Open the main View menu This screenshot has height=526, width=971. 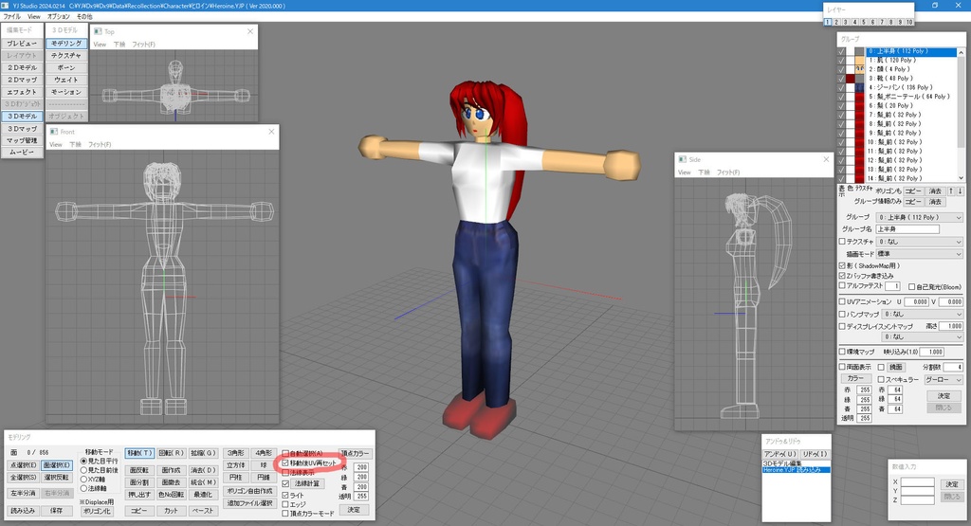point(34,16)
